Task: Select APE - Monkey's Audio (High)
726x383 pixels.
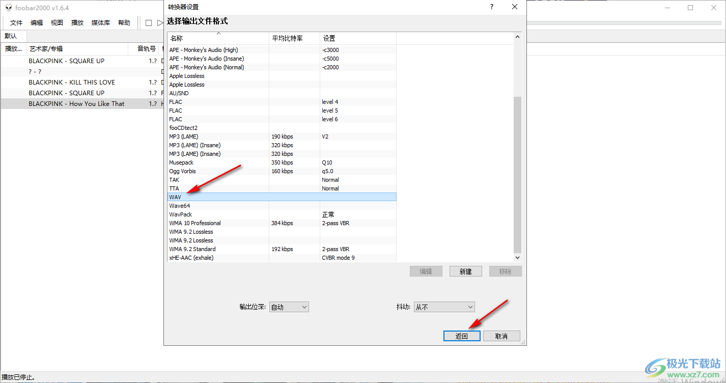Action: (282, 50)
